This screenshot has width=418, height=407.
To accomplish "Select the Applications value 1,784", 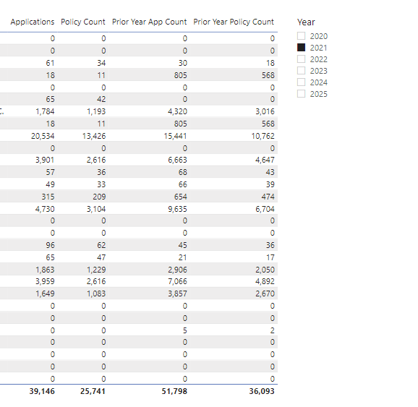I will 45,111.
